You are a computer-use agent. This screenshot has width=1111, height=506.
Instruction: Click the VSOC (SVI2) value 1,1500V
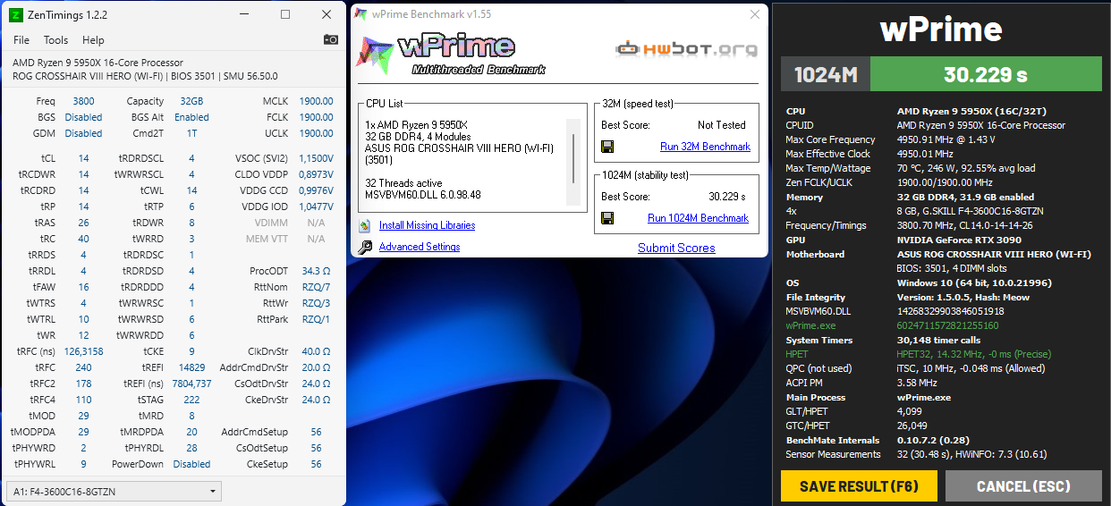point(316,158)
